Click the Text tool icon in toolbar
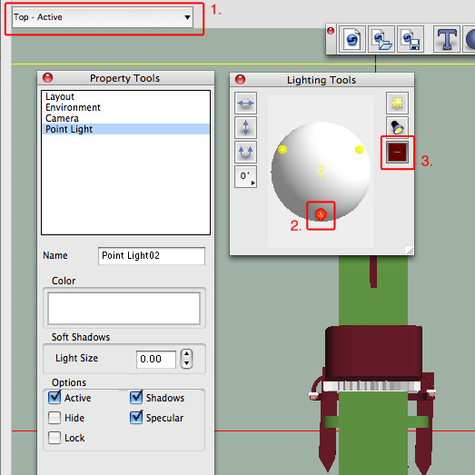Screen dimensions: 475x475 point(447,39)
